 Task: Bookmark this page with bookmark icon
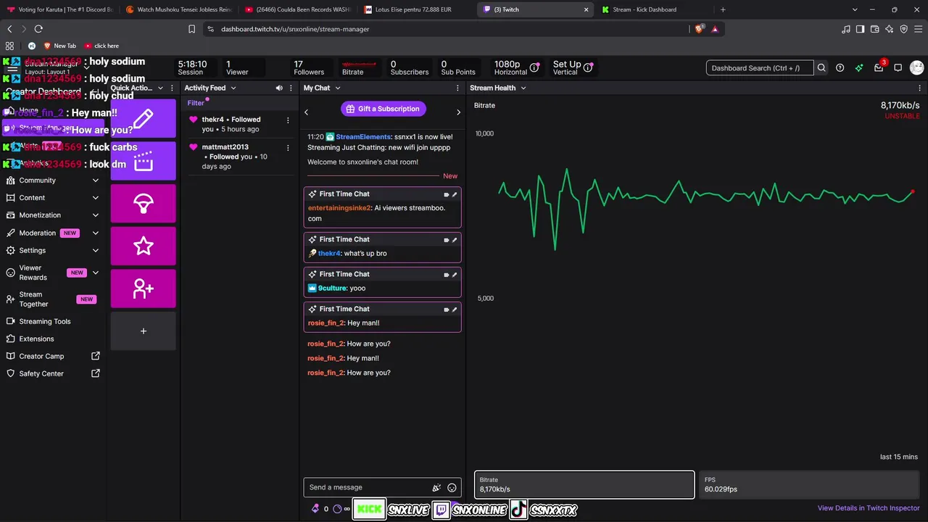tap(191, 29)
